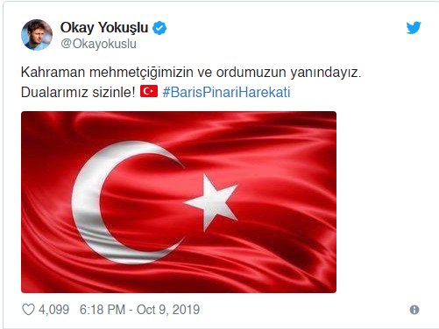Click the Turkish flag emoji in the tweet
Viewport: 439px width, 329px height.
click(149, 92)
